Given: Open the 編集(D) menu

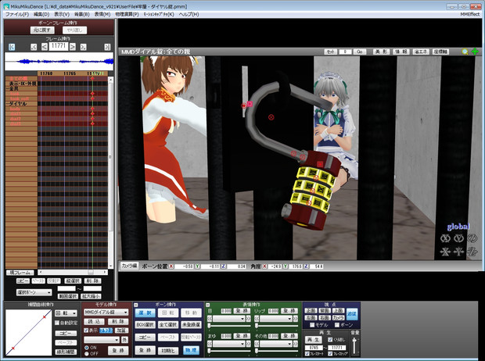Looking at the screenshot, I should point(41,14).
